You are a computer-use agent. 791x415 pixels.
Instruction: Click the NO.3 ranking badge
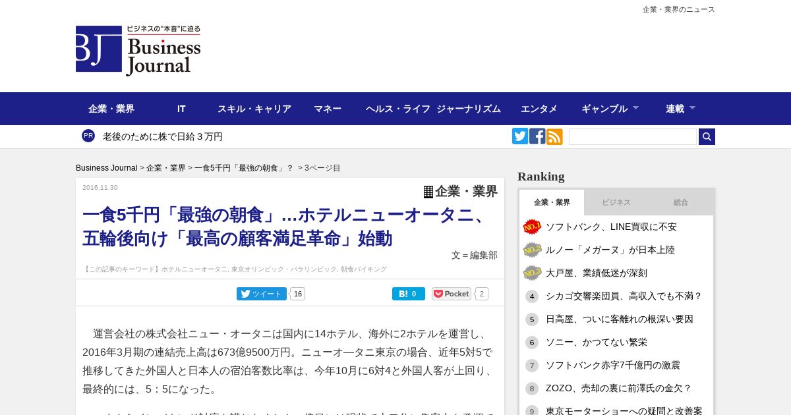532,273
